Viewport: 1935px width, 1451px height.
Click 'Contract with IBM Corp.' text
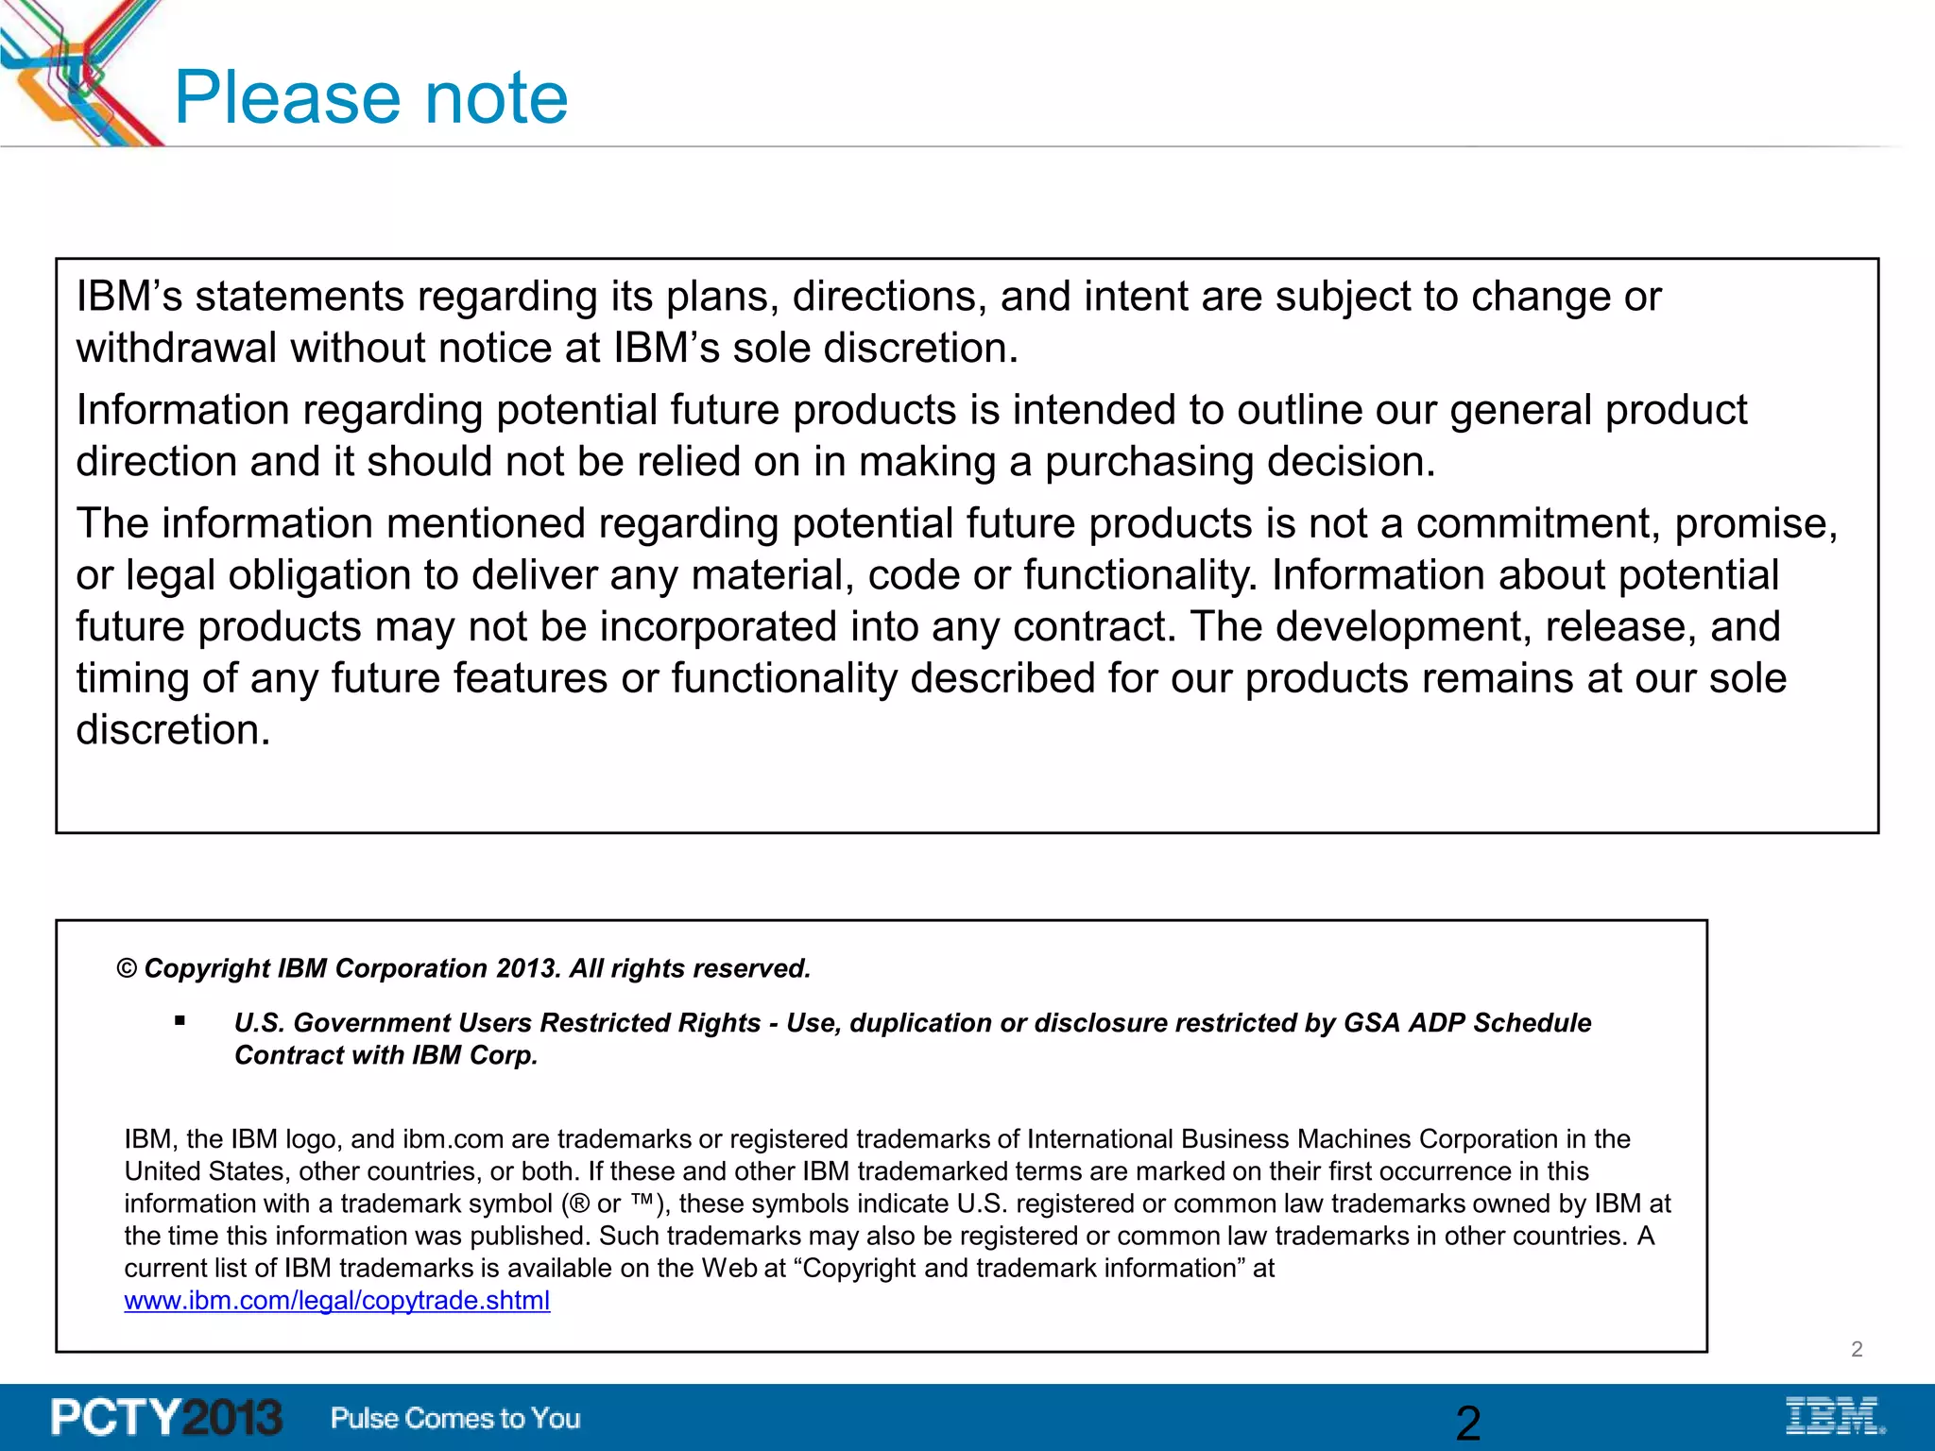tap(386, 1055)
